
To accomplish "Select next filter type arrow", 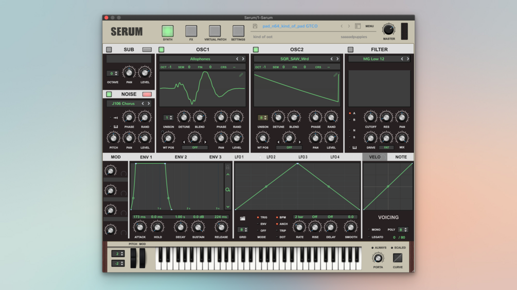I will click(x=408, y=59).
